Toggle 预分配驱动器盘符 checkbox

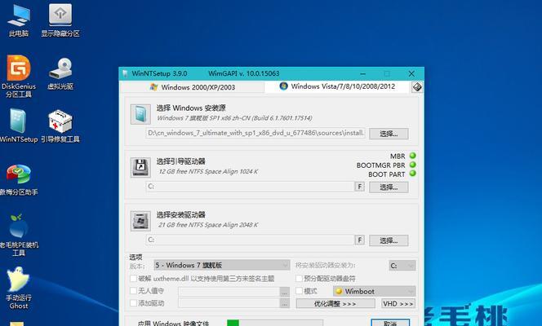pyautogui.click(x=300, y=278)
